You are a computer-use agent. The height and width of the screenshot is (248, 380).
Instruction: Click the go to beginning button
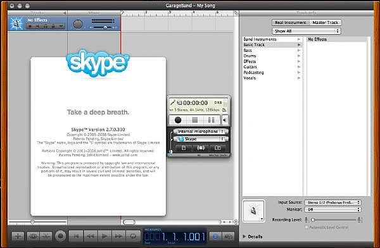click(x=76, y=235)
